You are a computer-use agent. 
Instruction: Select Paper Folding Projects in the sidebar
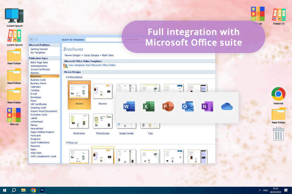tap(42, 132)
